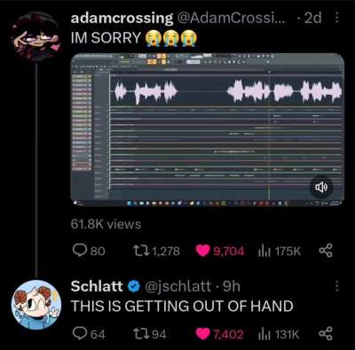Open the Schlatt display name link
This screenshot has width=355, height=350.
(97, 286)
